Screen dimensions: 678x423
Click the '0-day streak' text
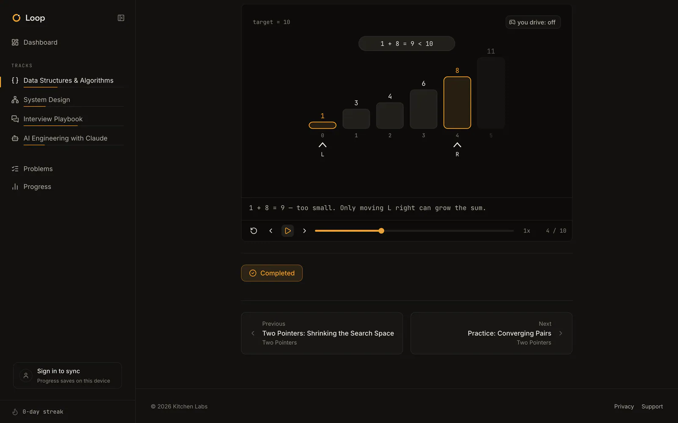pos(43,412)
